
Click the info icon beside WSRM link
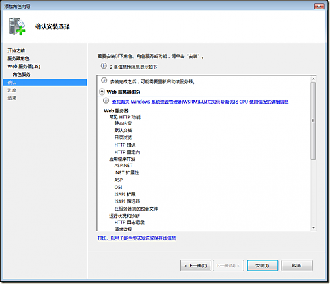click(x=106, y=100)
